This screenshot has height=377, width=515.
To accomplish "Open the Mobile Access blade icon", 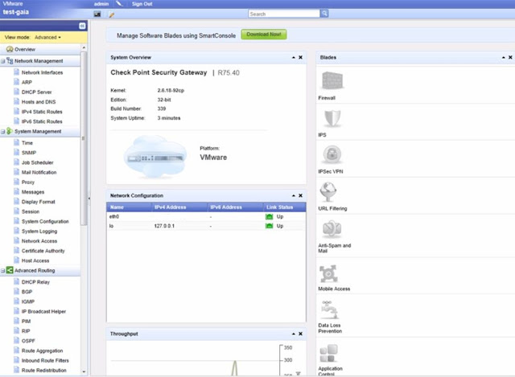I will click(x=328, y=273).
